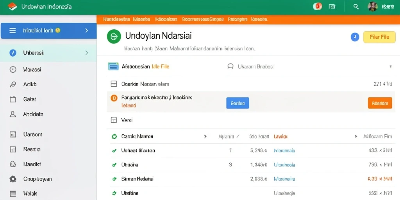
Task: Click the Afuoepesian Idle File list icon
Action: 113,66
